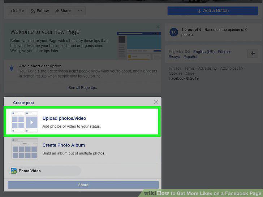The height and width of the screenshot is (197, 263).
Task: Select Filipino language link
Action: tap(224, 52)
